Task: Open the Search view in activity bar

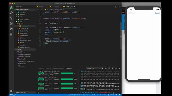Action: (11, 13)
